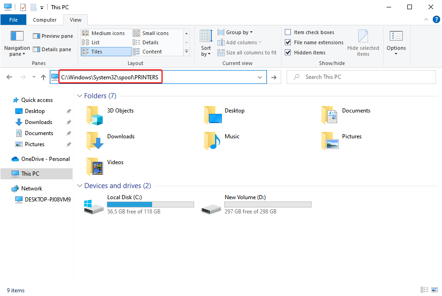Viewport: 442px width, 296px height.
Task: Select Network in navigation pane
Action: tap(27, 189)
